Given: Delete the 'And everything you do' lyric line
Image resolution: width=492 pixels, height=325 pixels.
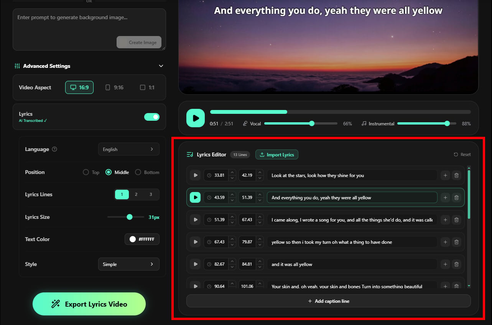Looking at the screenshot, I should click(x=456, y=198).
